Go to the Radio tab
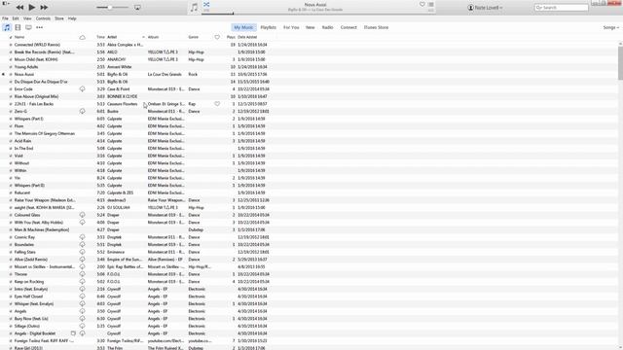 [327, 27]
